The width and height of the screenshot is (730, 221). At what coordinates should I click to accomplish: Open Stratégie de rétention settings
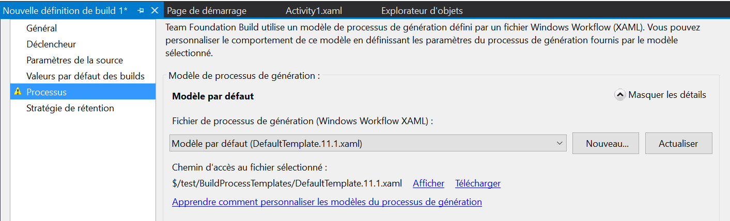coord(70,108)
